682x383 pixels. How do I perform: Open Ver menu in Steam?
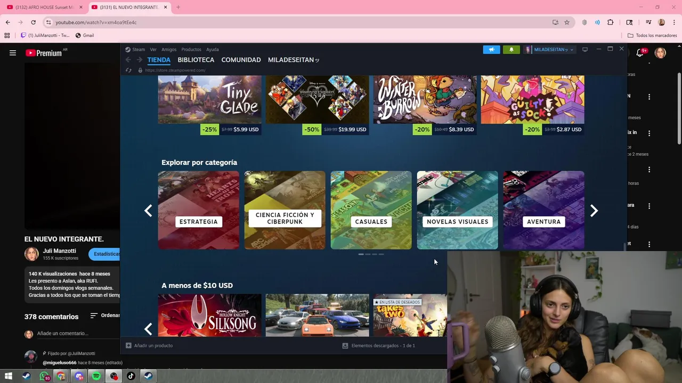(x=153, y=49)
